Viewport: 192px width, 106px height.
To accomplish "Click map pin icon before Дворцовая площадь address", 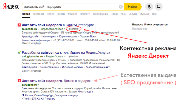I will click(x=23, y=95).
